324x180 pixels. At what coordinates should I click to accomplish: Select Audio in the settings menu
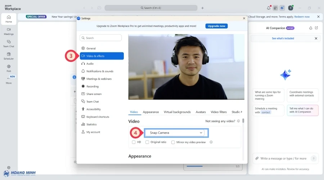[90, 64]
